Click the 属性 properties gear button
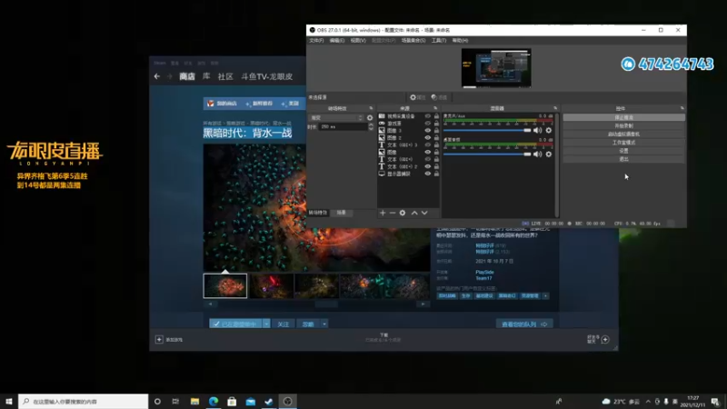Image resolution: width=727 pixels, height=409 pixels. click(417, 97)
